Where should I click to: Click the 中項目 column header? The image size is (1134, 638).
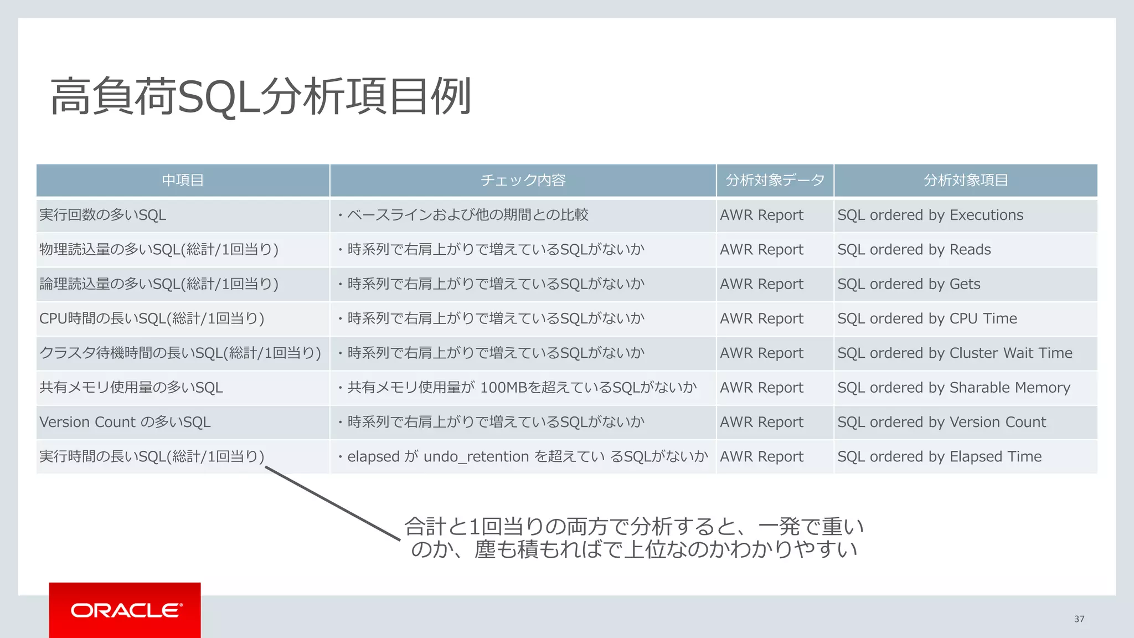tap(183, 180)
